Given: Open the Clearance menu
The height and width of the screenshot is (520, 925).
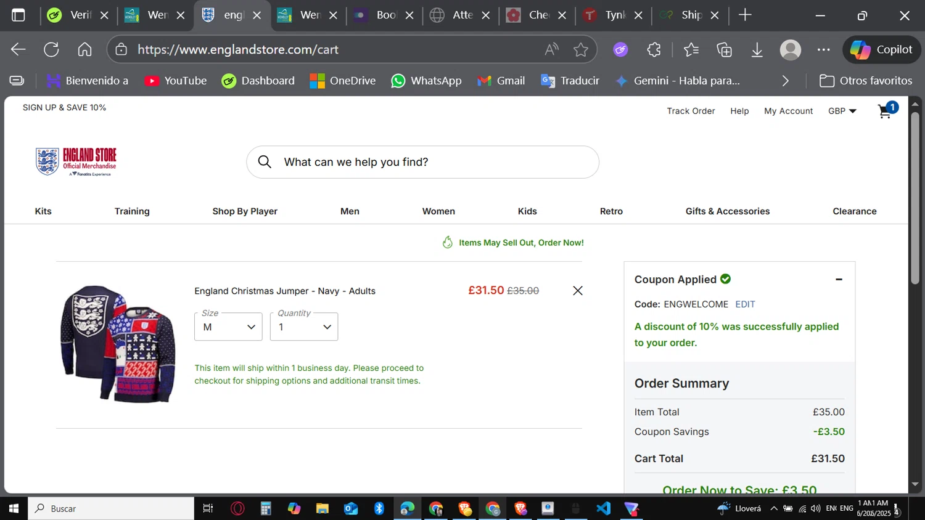Looking at the screenshot, I should click(x=855, y=211).
